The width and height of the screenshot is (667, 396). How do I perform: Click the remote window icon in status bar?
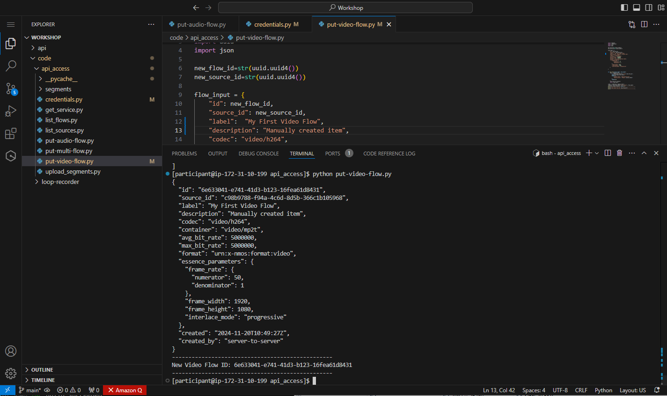(7, 390)
